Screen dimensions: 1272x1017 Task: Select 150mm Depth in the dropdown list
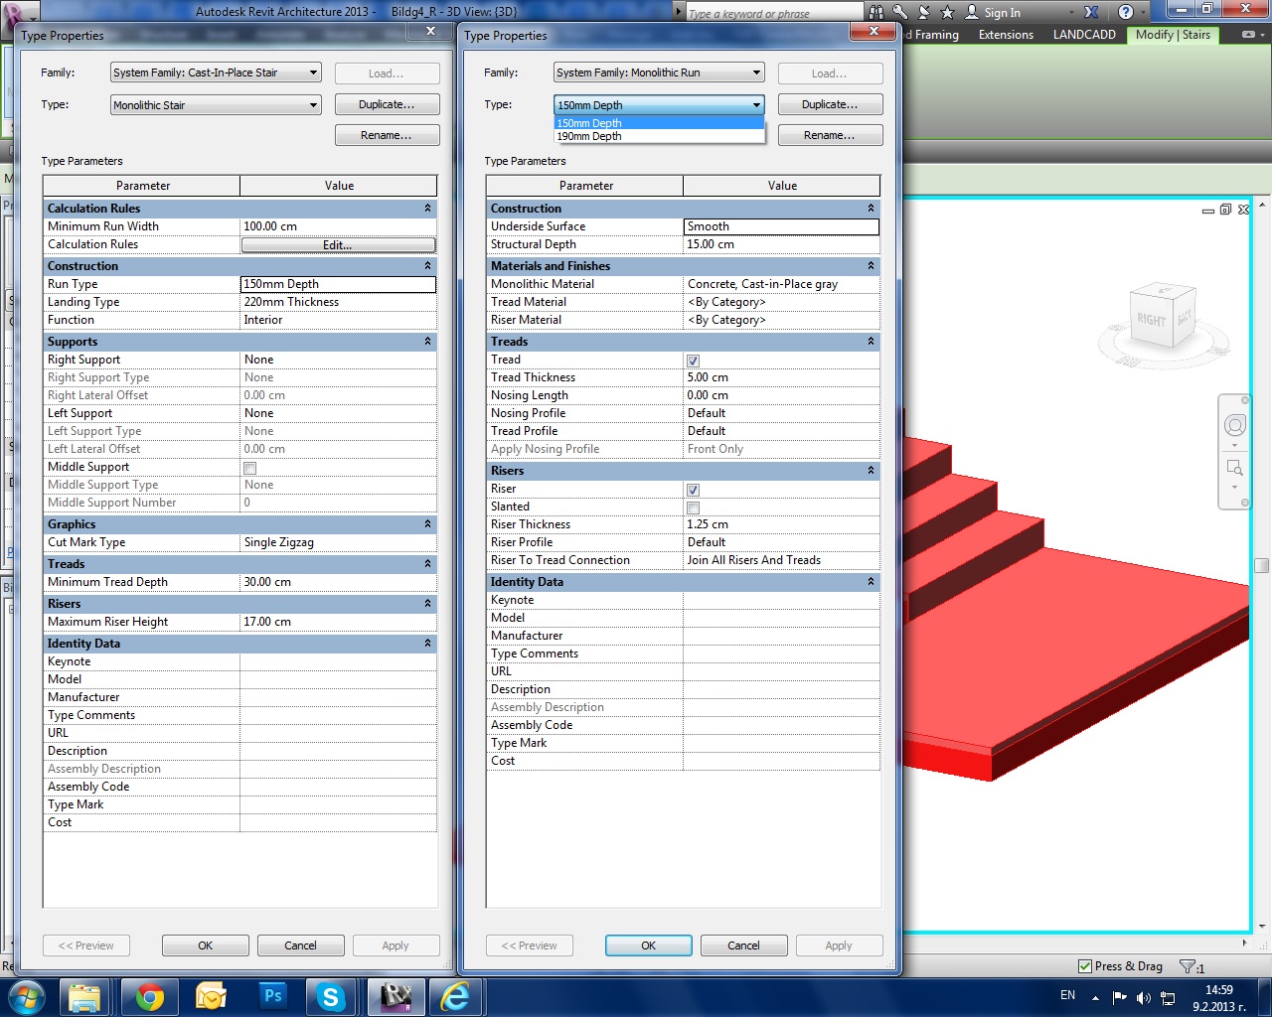660,123
